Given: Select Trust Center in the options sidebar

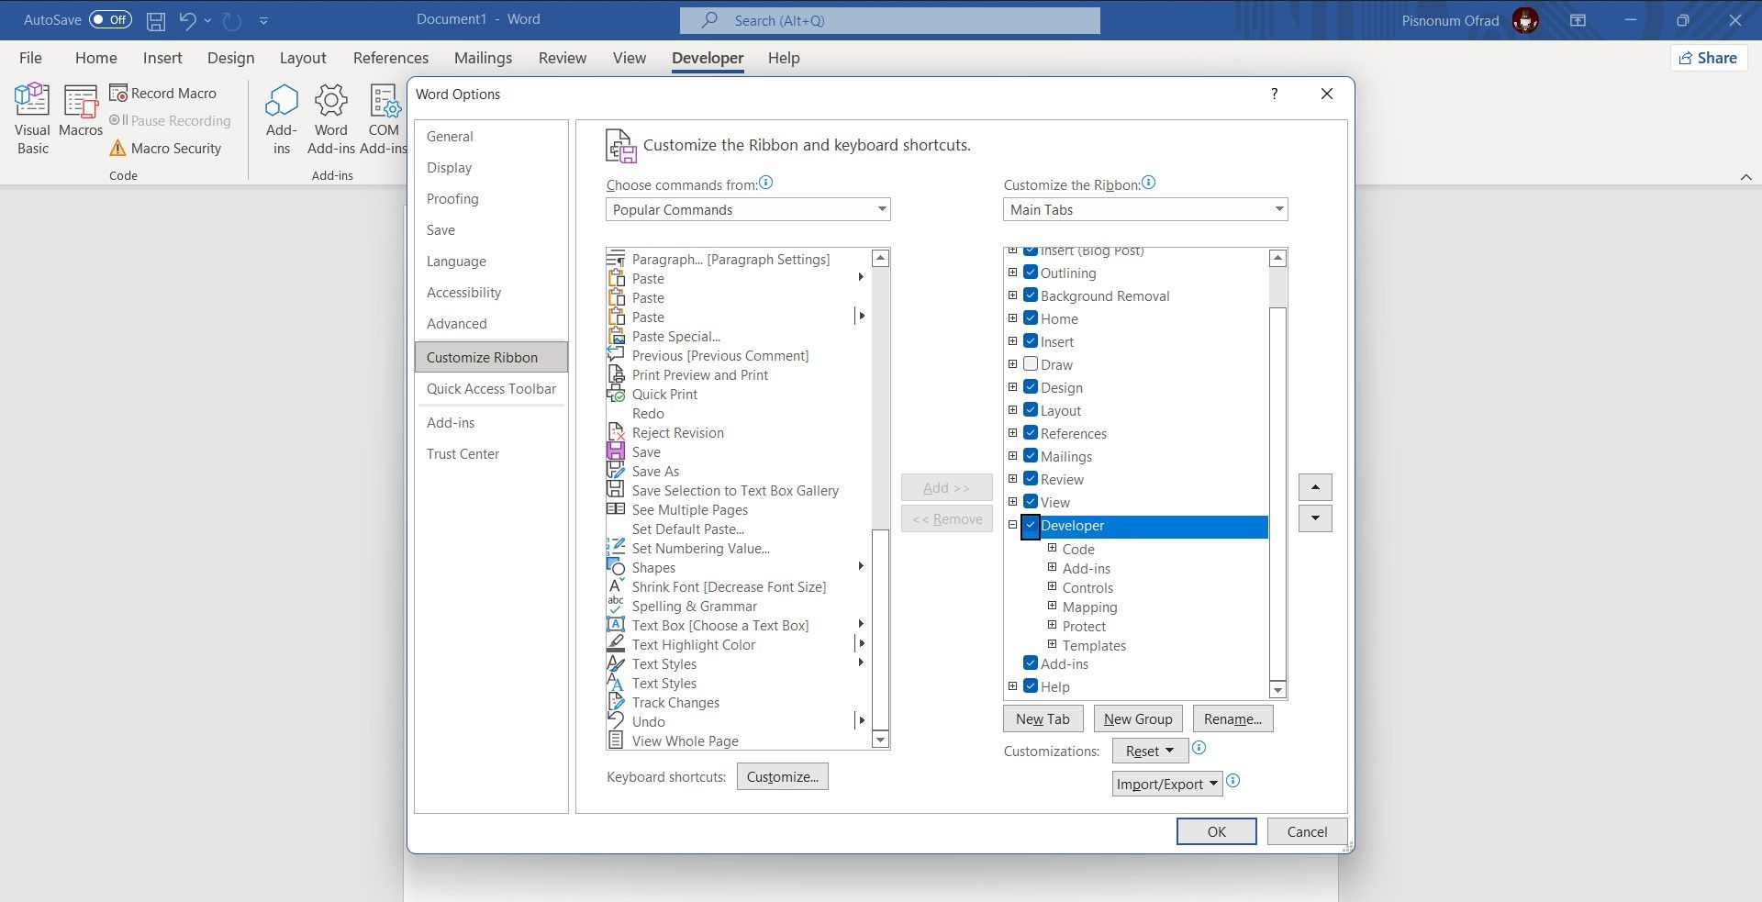Looking at the screenshot, I should pyautogui.click(x=463, y=453).
